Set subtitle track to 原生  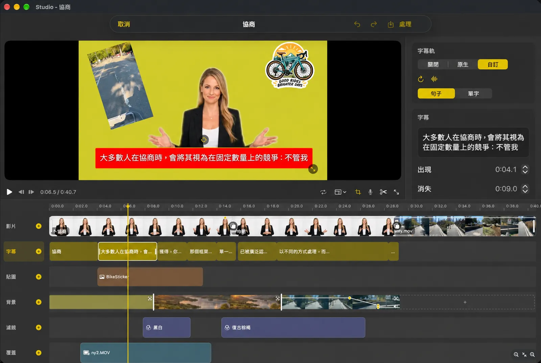(463, 64)
